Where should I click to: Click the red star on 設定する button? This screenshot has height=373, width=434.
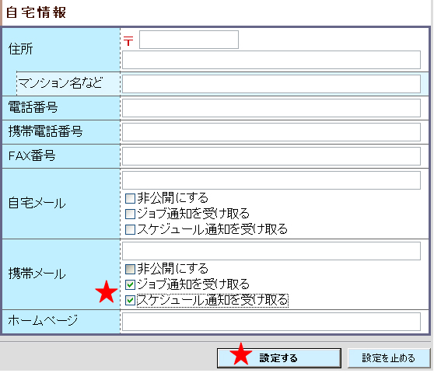pyautogui.click(x=241, y=354)
